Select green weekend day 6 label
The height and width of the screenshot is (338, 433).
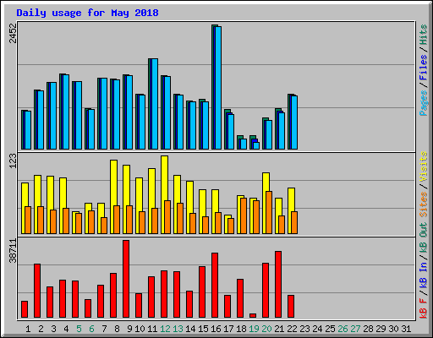[91, 329]
